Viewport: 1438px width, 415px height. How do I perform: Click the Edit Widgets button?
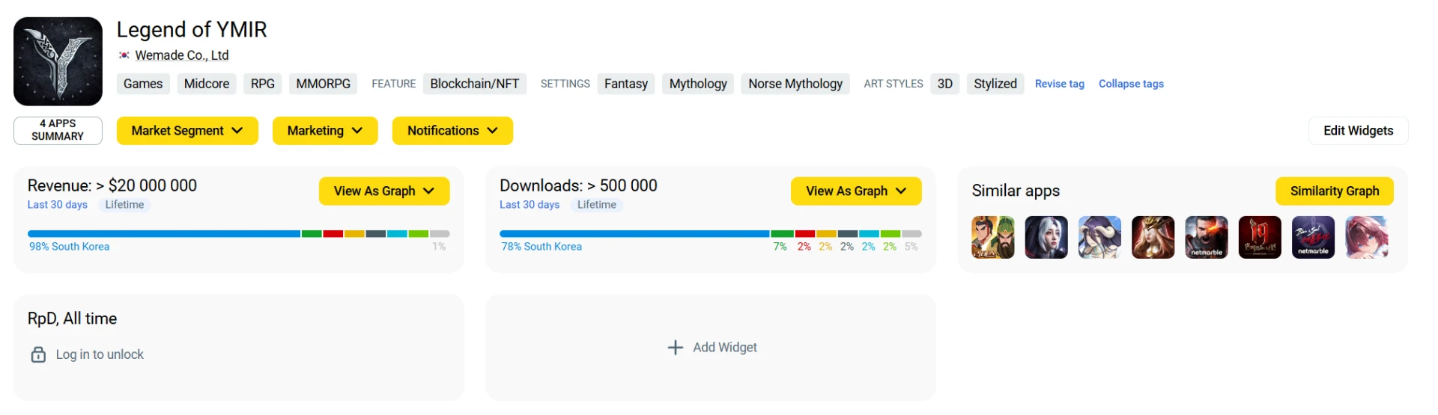point(1357,131)
